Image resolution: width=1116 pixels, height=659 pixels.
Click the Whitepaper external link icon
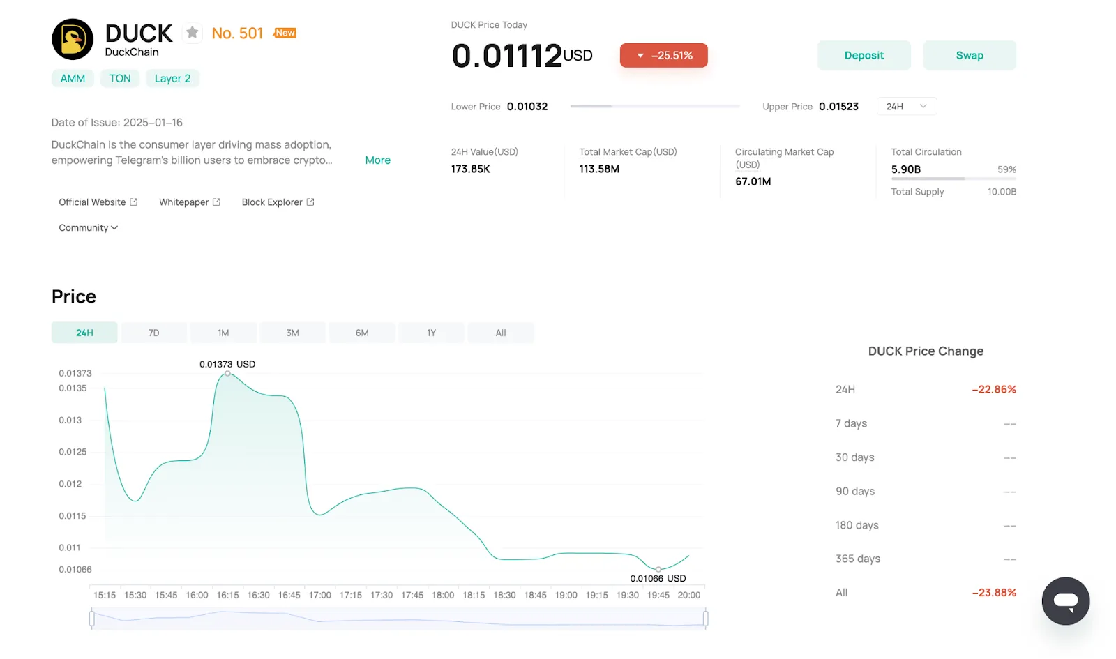(216, 202)
